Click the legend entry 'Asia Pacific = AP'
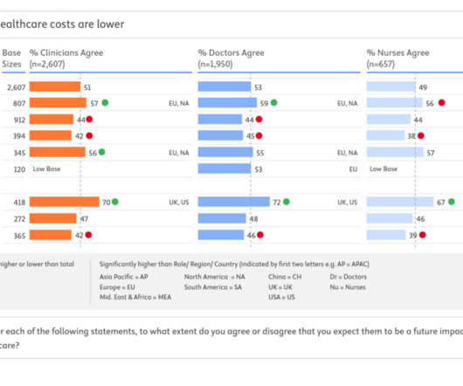 point(124,277)
